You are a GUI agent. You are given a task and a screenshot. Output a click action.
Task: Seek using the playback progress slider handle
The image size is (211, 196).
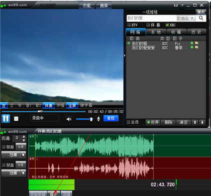click(x=40, y=111)
